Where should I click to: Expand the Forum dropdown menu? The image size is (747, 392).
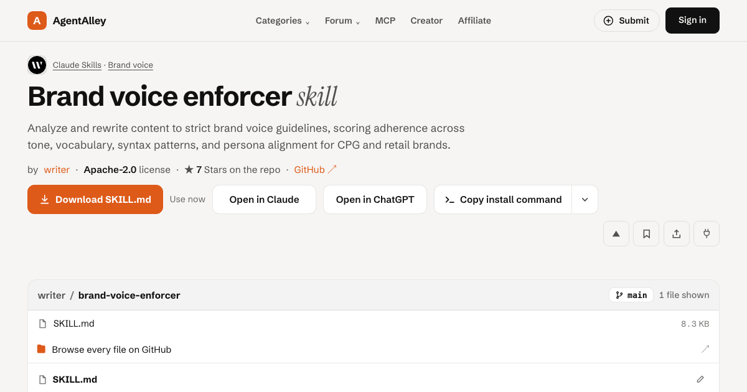coord(342,21)
